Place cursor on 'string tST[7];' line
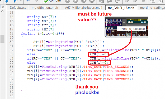Image resolution: width=165 pixels, height=99 pixels. pyautogui.click(x=41, y=21)
